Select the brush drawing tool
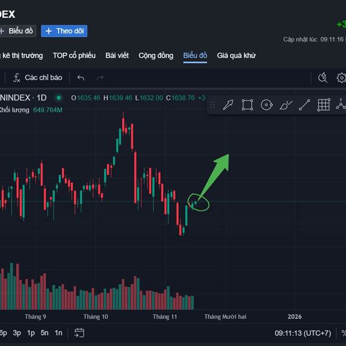 coord(285,105)
